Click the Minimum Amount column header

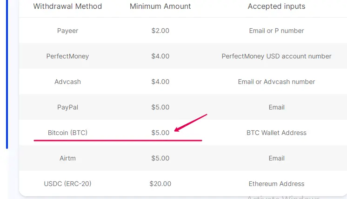160,6
